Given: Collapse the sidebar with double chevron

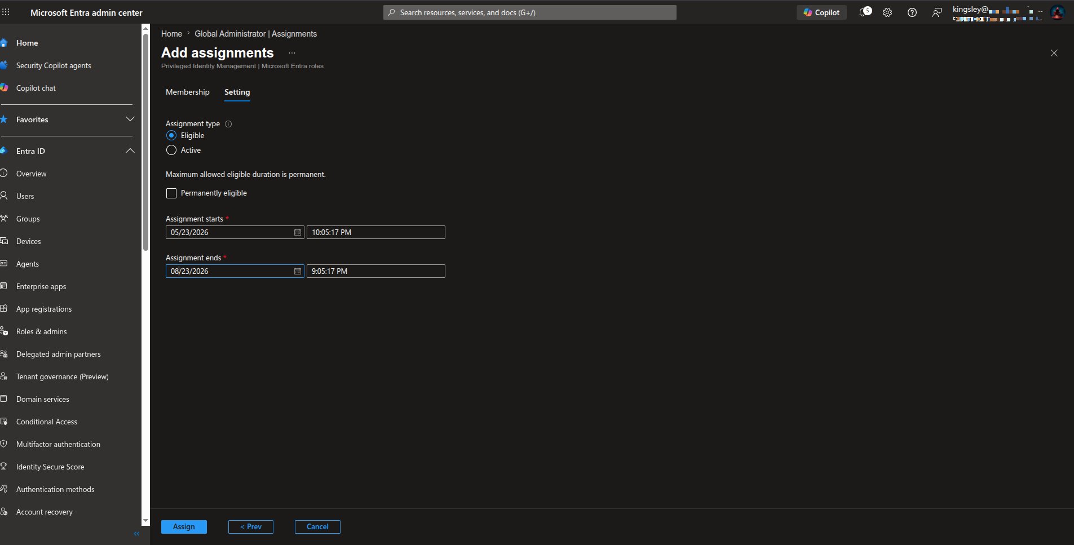Looking at the screenshot, I should (x=136, y=534).
